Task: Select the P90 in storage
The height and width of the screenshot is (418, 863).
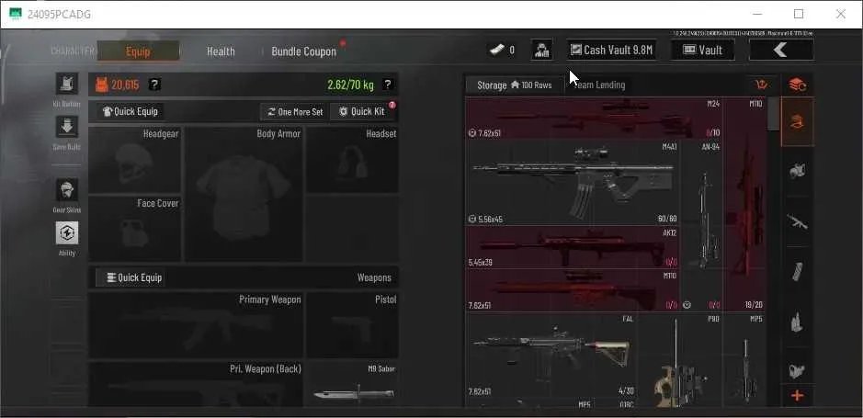Action: pyautogui.click(x=680, y=360)
